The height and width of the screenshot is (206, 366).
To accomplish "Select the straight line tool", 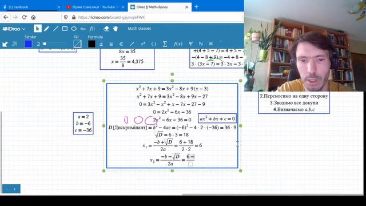I will click(x=55, y=29).
